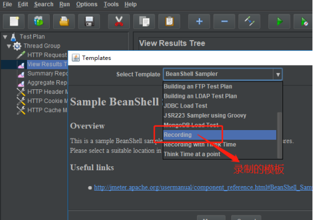The height and width of the screenshot is (220, 313).
Task: Click the Aggregate Report listener icon
Action: click(21, 83)
